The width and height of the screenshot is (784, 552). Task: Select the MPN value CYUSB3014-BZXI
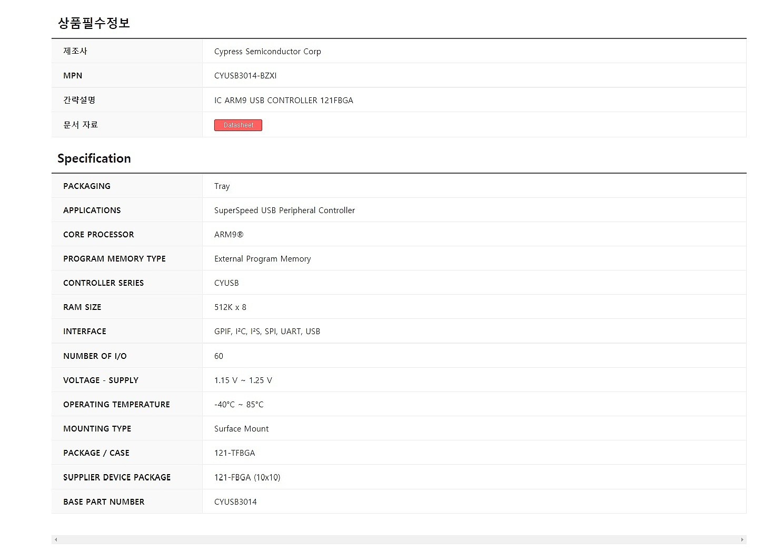[245, 76]
